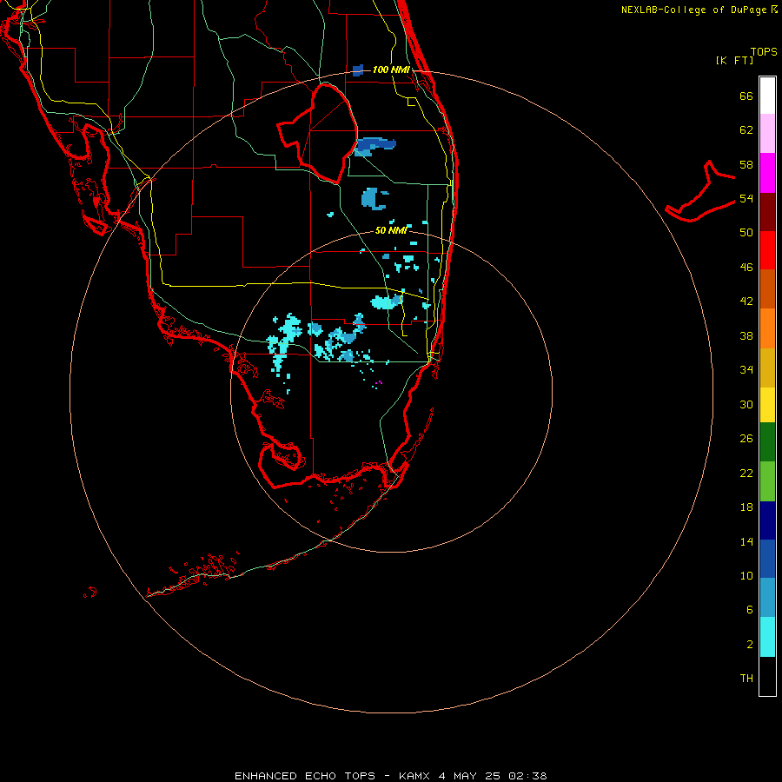
Task: Click the light green legend swatch
Action: [767, 481]
